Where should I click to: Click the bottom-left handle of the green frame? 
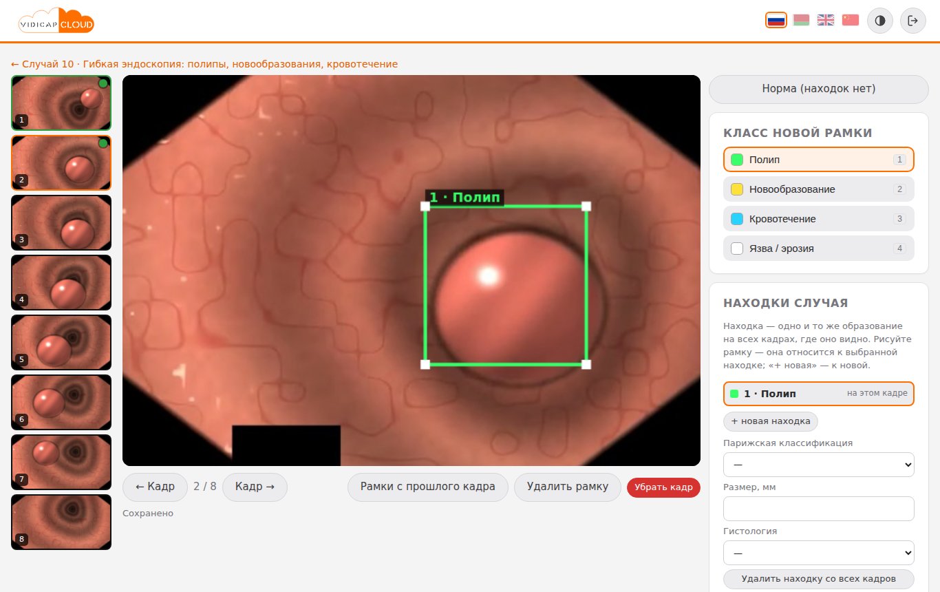pyautogui.click(x=425, y=364)
